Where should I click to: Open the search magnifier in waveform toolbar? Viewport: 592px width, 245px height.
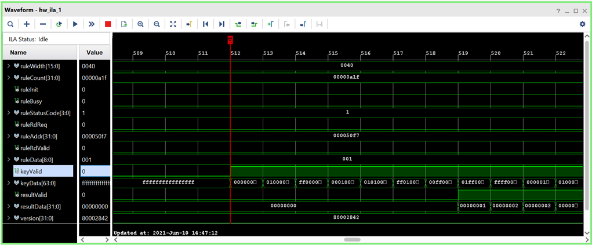coord(10,24)
